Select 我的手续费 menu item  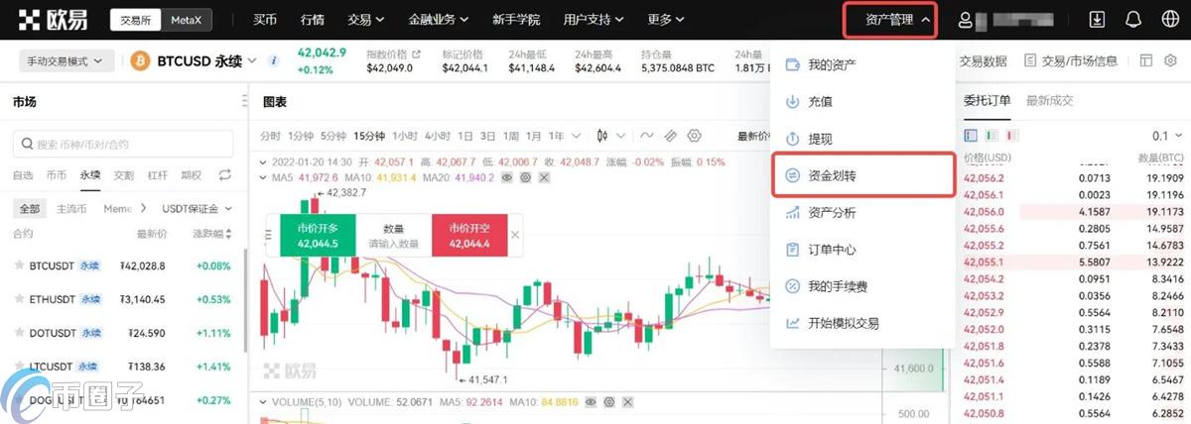[863, 286]
